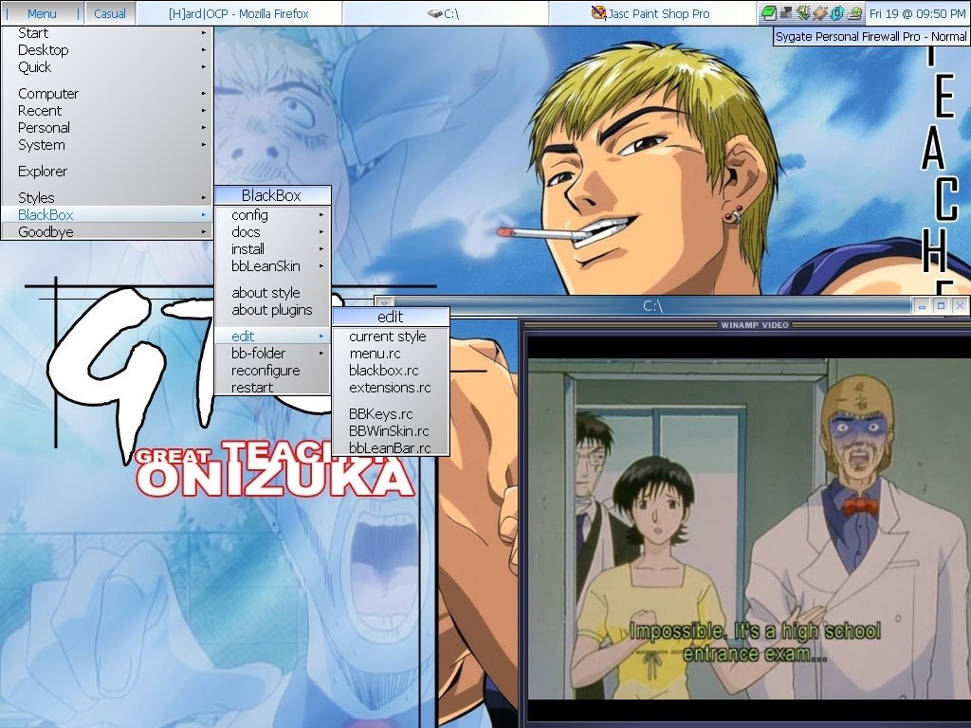Viewport: 971px width, 728px height.
Task: Edit the current style
Action: (x=391, y=337)
